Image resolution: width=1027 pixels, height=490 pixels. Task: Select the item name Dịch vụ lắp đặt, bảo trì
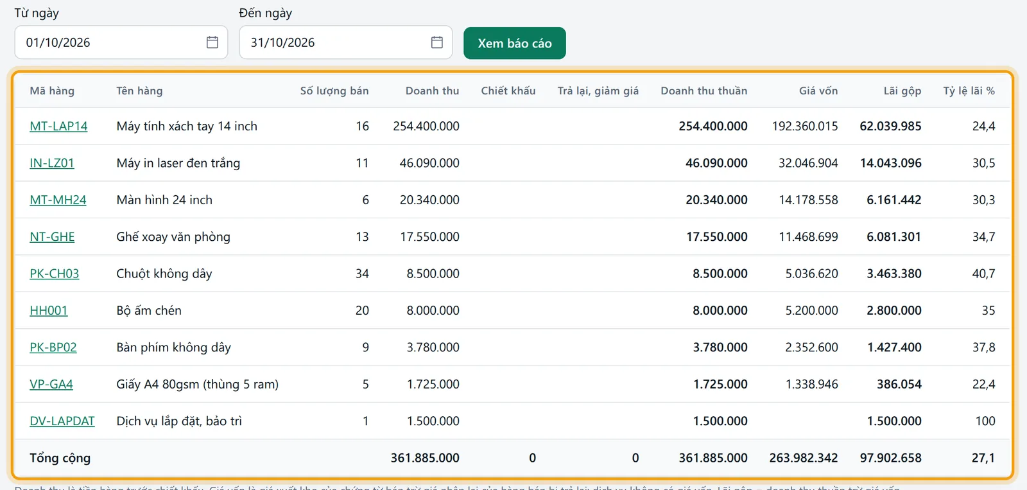click(x=179, y=421)
